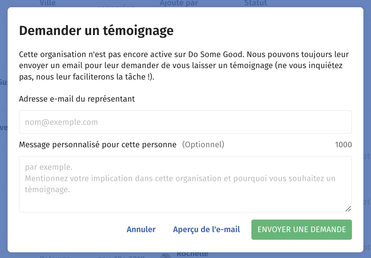Click the Statut column header
Screen dimensions: 371x258
(256, 3)
